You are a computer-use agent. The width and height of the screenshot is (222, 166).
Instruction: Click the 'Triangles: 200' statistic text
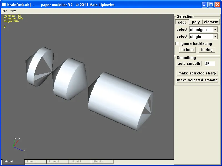[x=13, y=18]
